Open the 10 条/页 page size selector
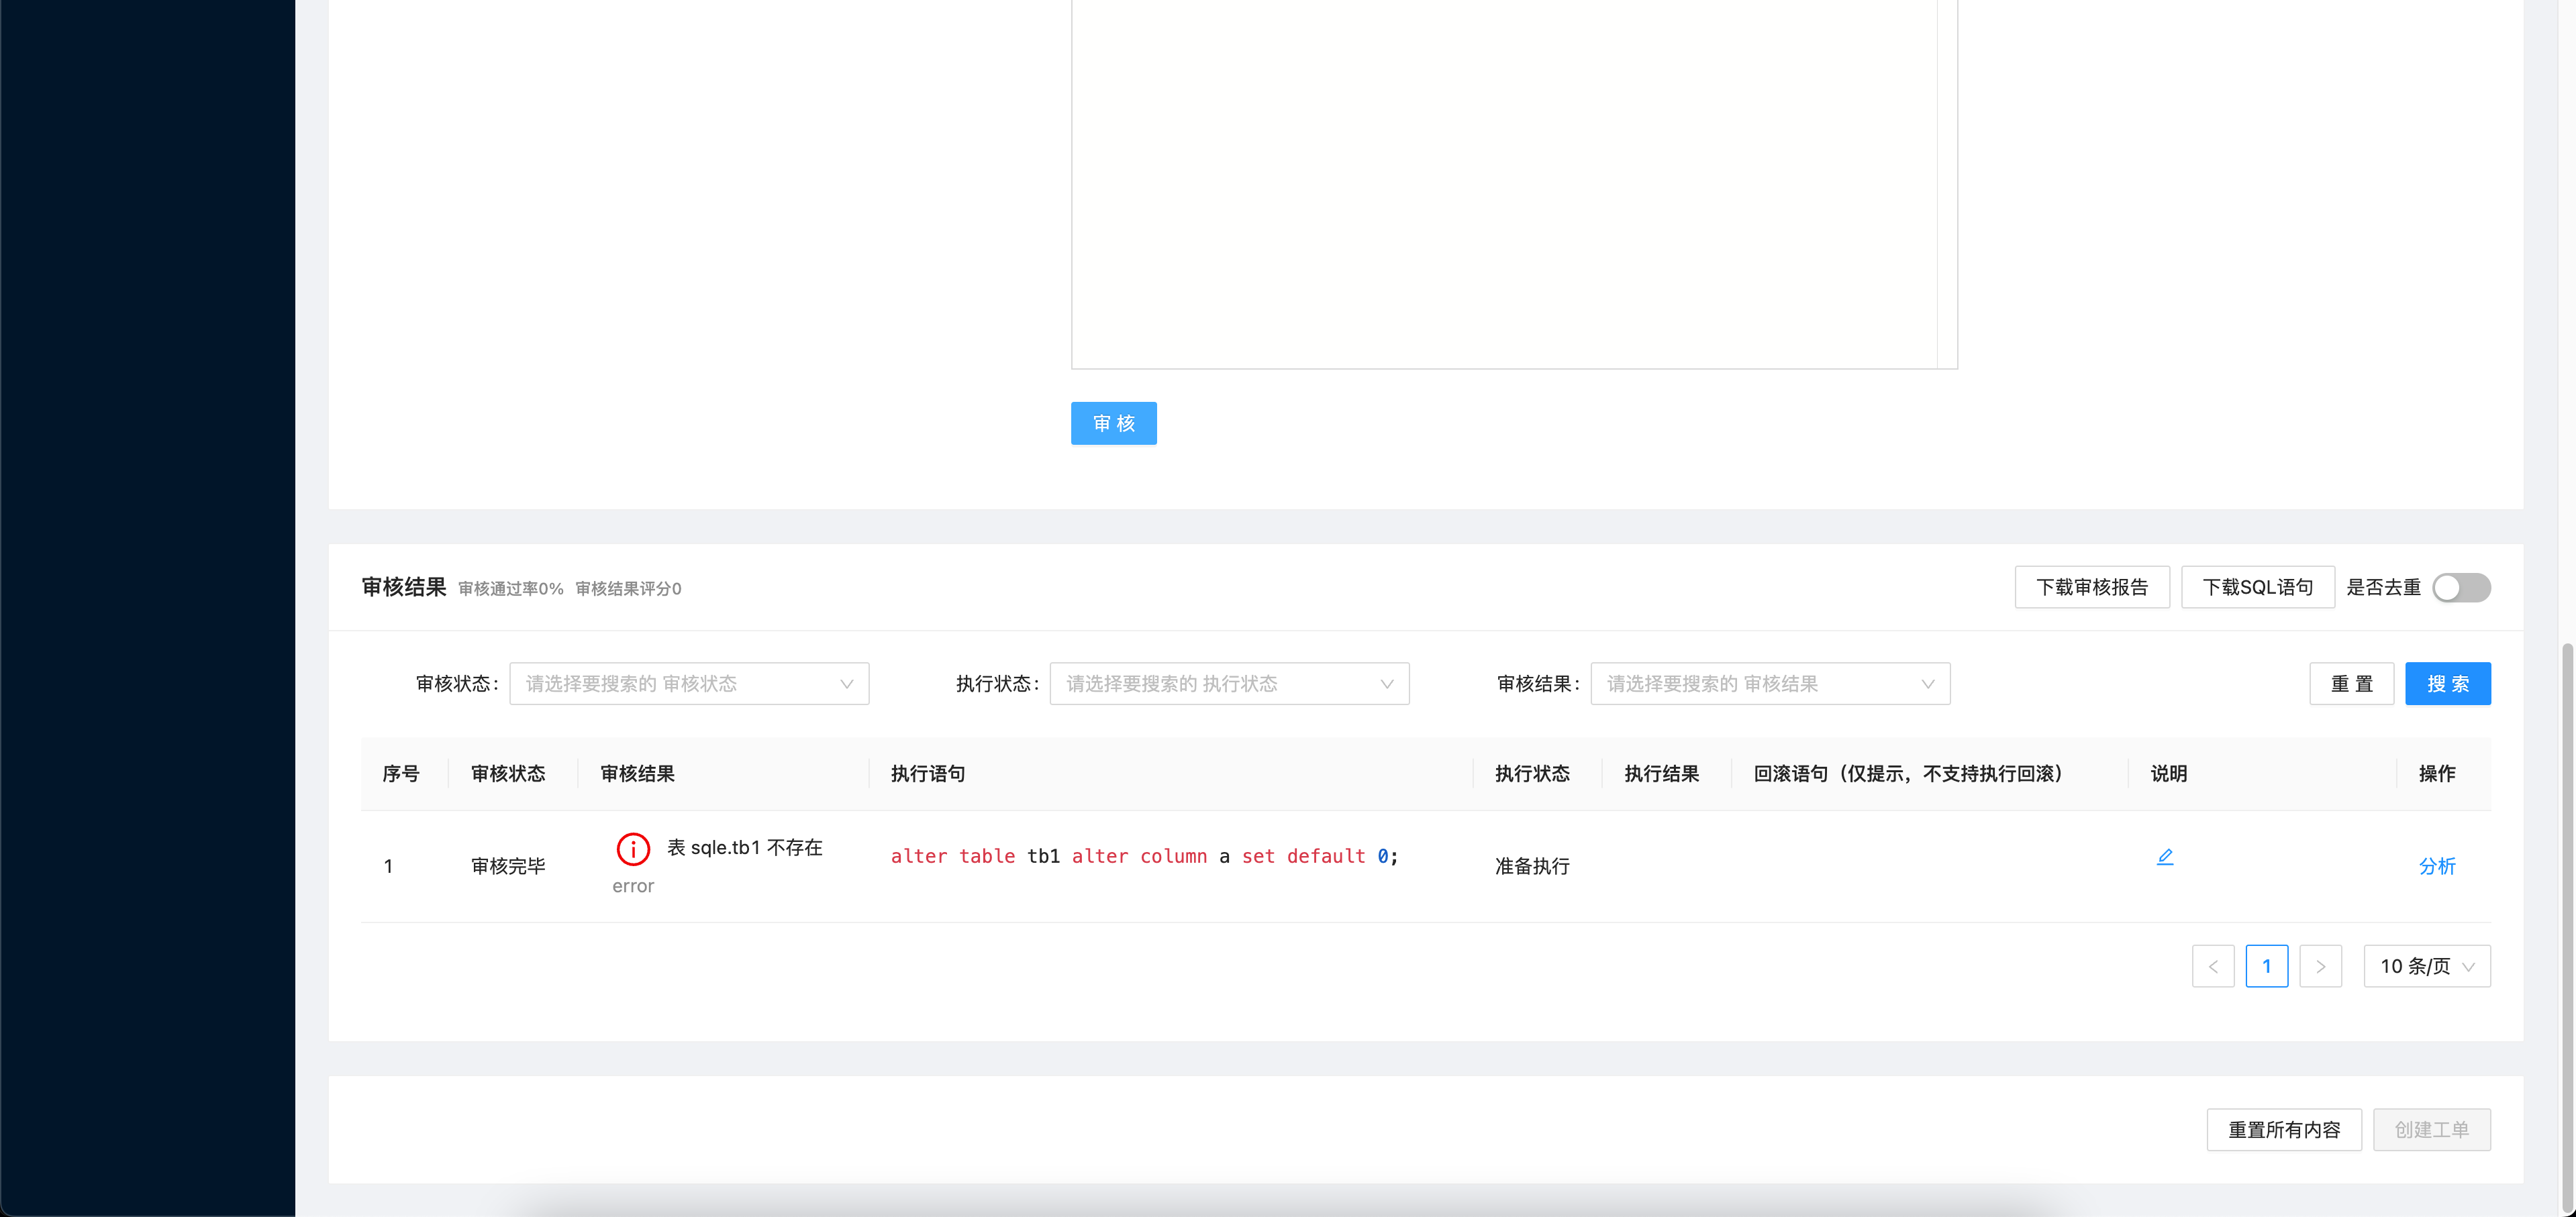This screenshot has height=1217, width=2576. point(2427,966)
